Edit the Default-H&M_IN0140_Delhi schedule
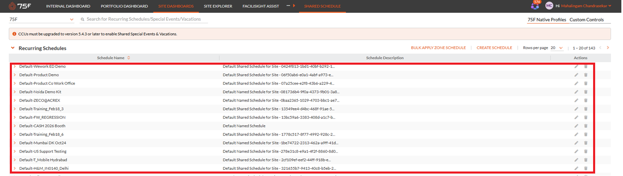The width and height of the screenshot is (623, 176). pos(576,168)
